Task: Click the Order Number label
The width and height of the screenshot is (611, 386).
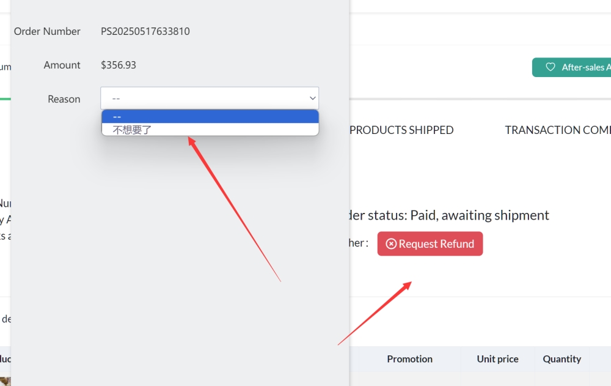Action: click(47, 31)
